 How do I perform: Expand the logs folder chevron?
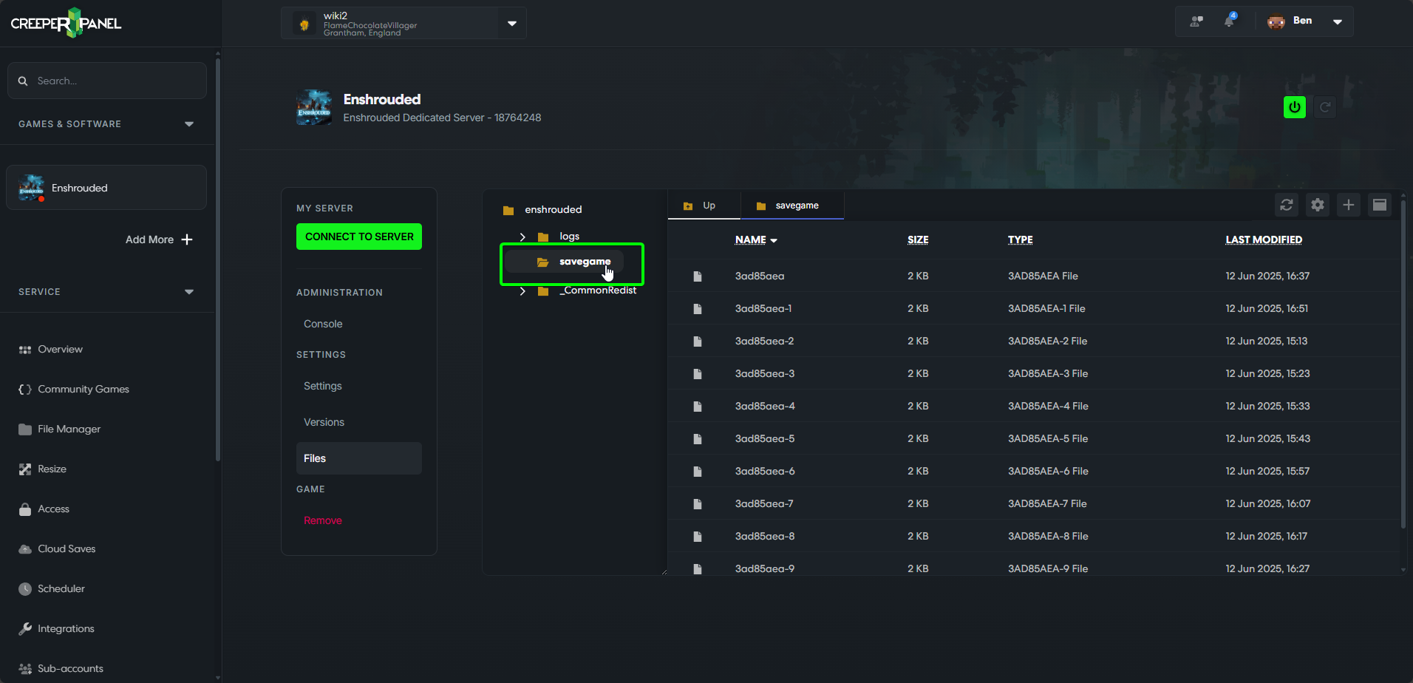coord(522,237)
